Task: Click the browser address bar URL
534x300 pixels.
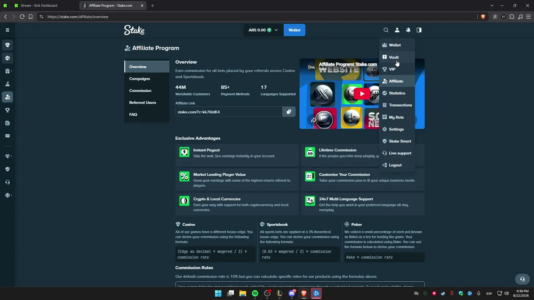Action: [x=78, y=17]
